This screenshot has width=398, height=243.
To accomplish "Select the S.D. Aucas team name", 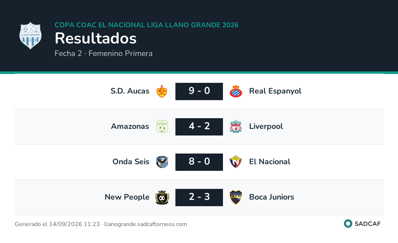I will pos(130,91).
